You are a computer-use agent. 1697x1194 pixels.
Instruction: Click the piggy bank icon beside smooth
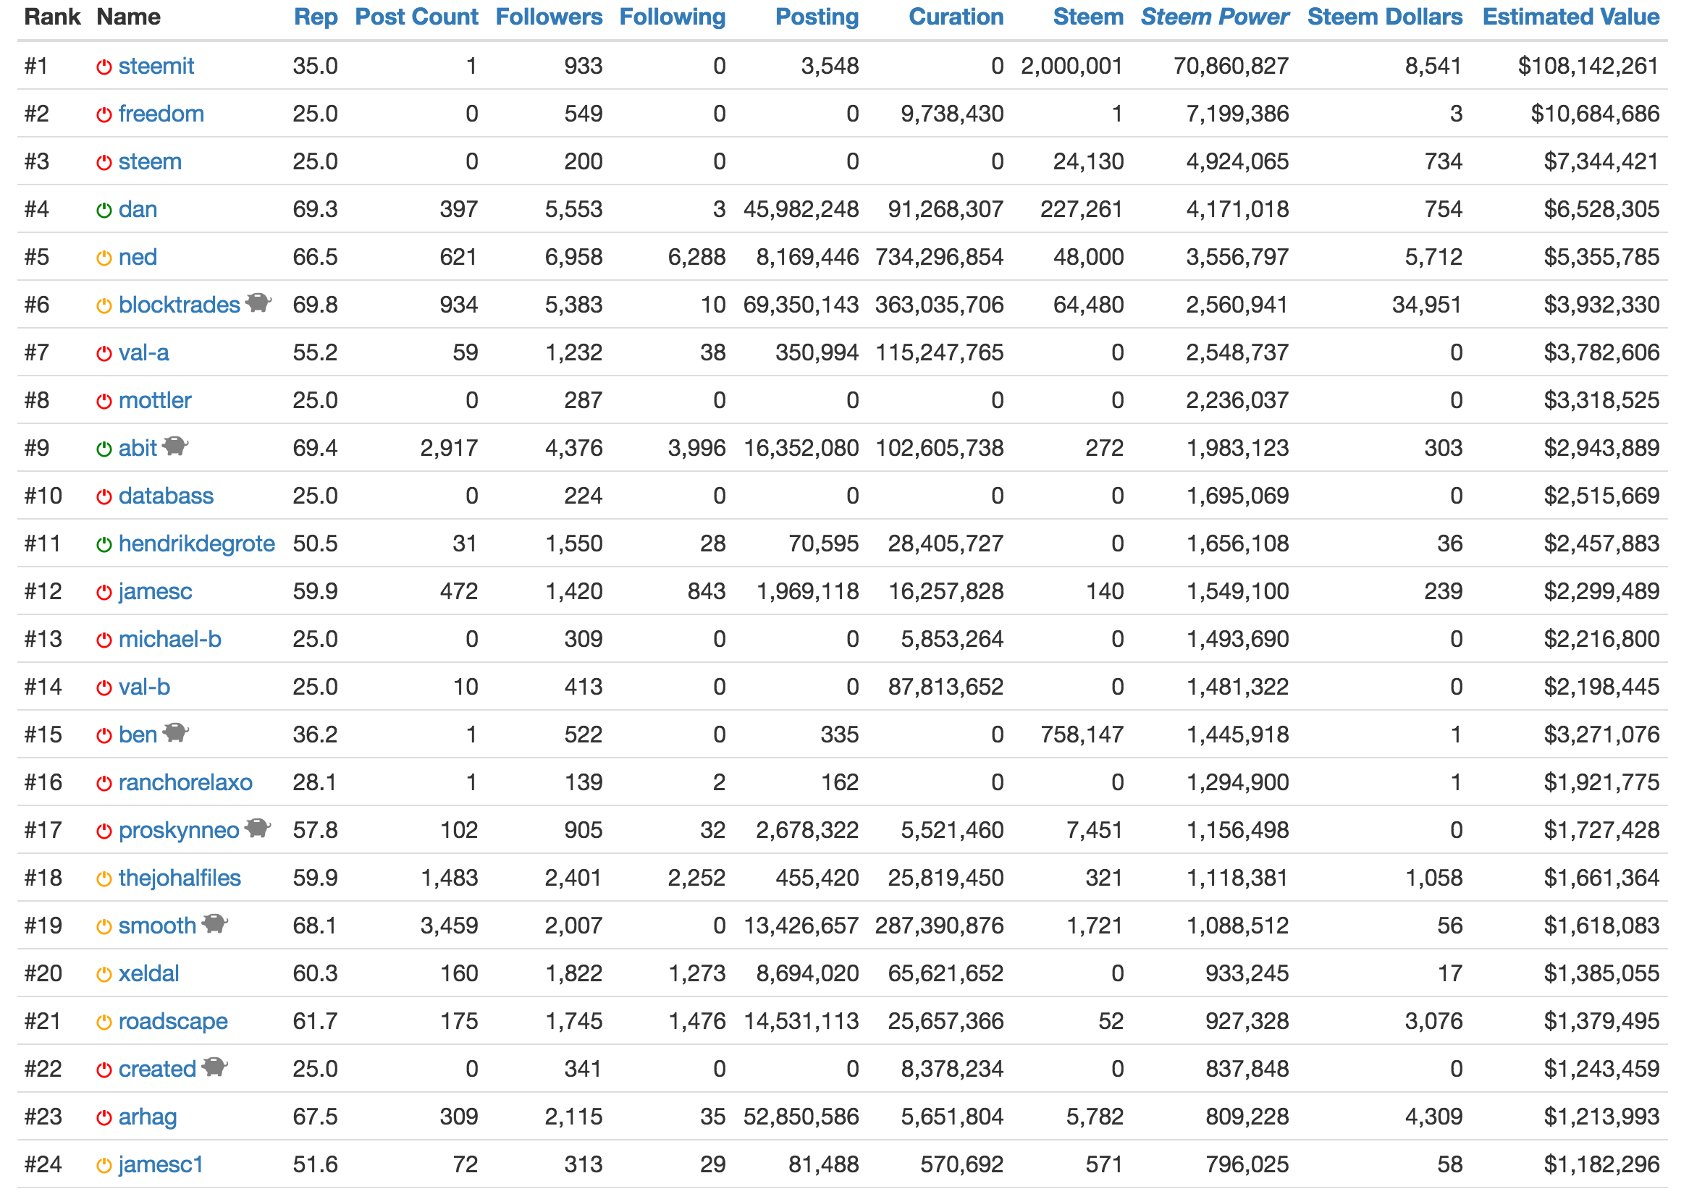[214, 923]
